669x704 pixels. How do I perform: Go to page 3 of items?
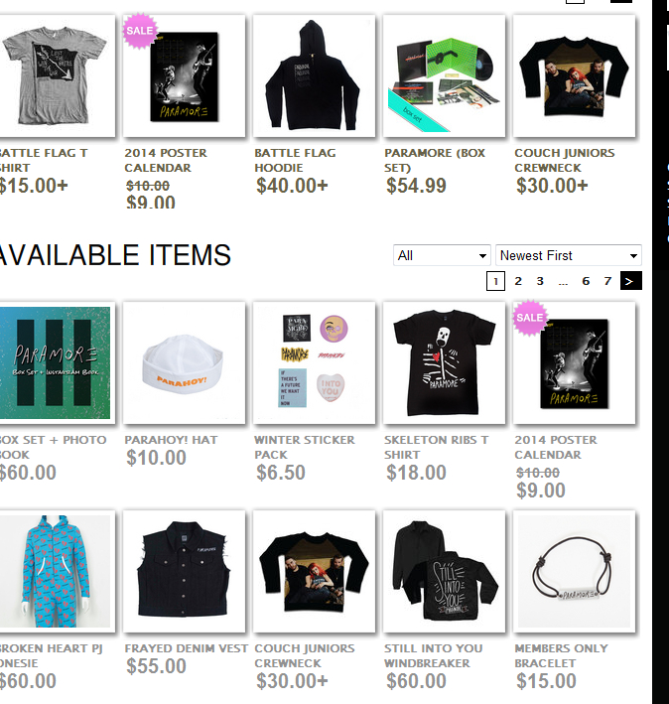pyautogui.click(x=540, y=281)
